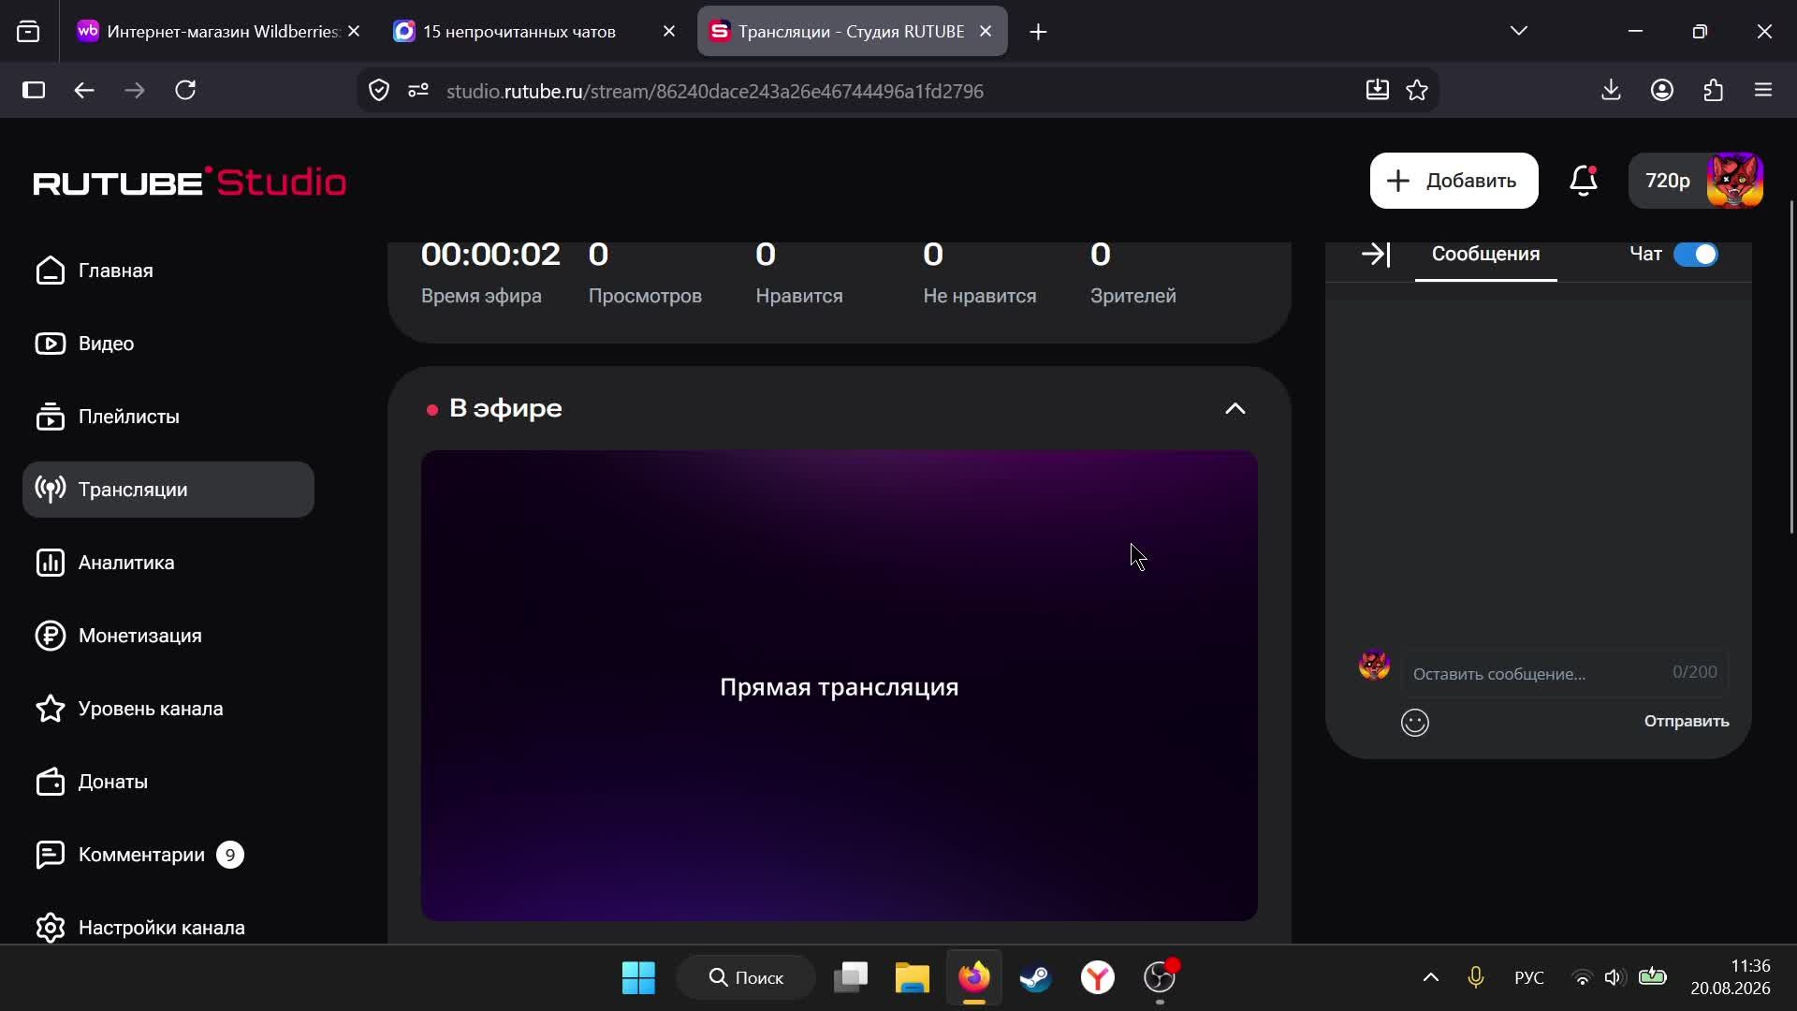Switch to the Сообщения tab
The width and height of the screenshot is (1797, 1011).
(x=1485, y=254)
